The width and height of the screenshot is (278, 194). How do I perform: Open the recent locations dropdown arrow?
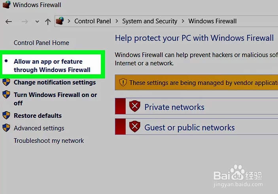37,22
